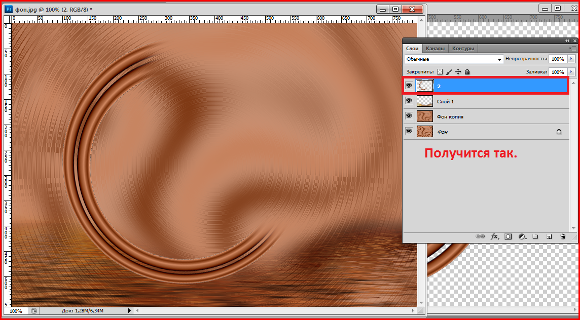Viewport: 580px width, 320px height.
Task: Switch to the Каналы tab
Action: pyautogui.click(x=435, y=49)
